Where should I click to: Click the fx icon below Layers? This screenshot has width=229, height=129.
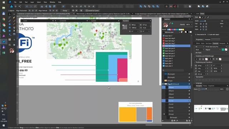point(177,121)
